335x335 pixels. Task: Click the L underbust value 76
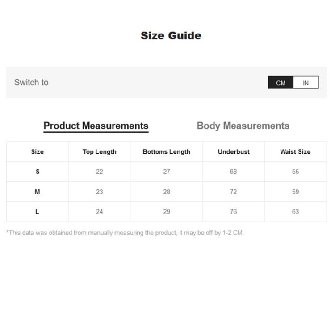tap(233, 212)
